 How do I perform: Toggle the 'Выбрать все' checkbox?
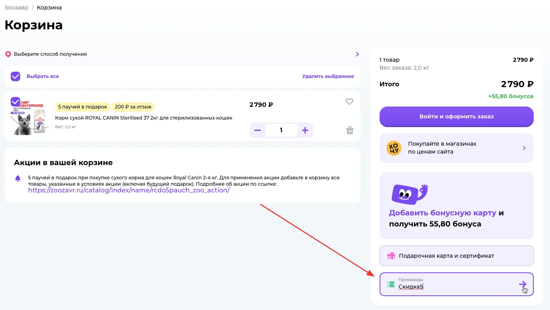(15, 76)
